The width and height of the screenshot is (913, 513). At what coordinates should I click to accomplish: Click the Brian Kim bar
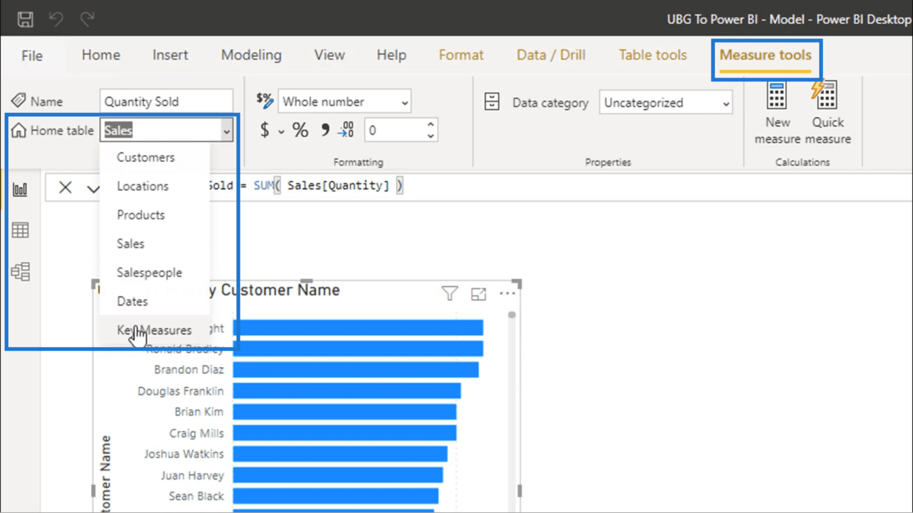(x=345, y=412)
